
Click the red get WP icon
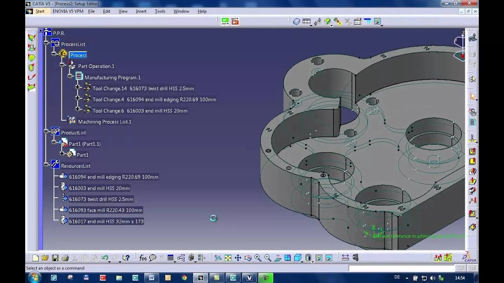tap(235, 22)
